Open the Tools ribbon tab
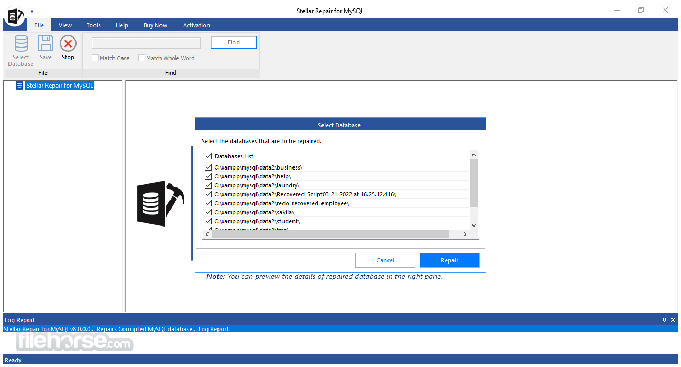The image size is (681, 367). pos(93,25)
